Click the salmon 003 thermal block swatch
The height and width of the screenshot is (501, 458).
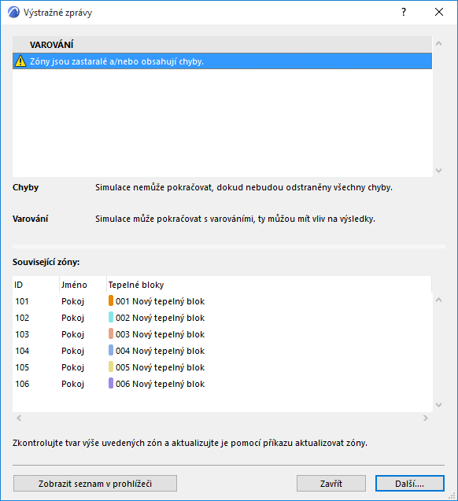pos(111,333)
